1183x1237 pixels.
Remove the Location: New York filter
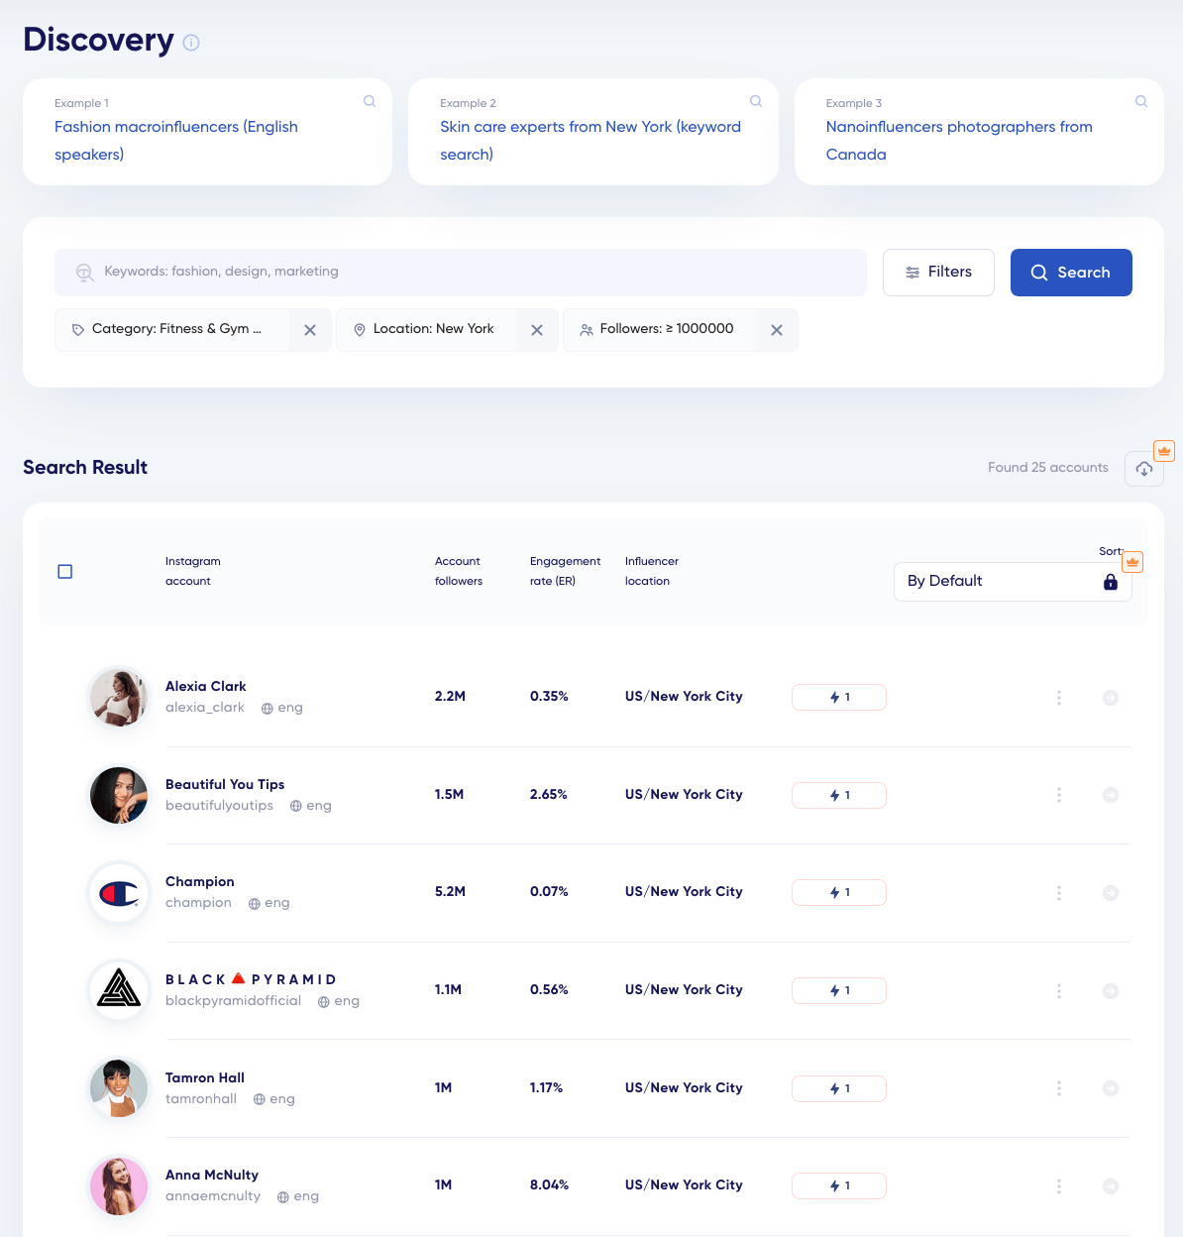537,329
